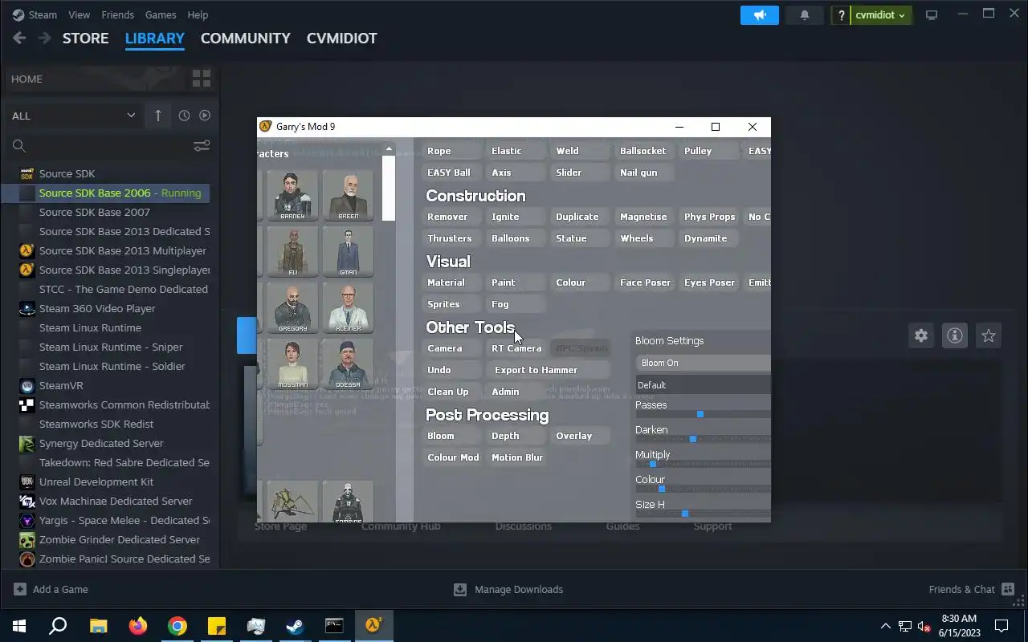This screenshot has width=1028, height=642.
Task: Select the Rope tool button
Action: pyautogui.click(x=451, y=151)
